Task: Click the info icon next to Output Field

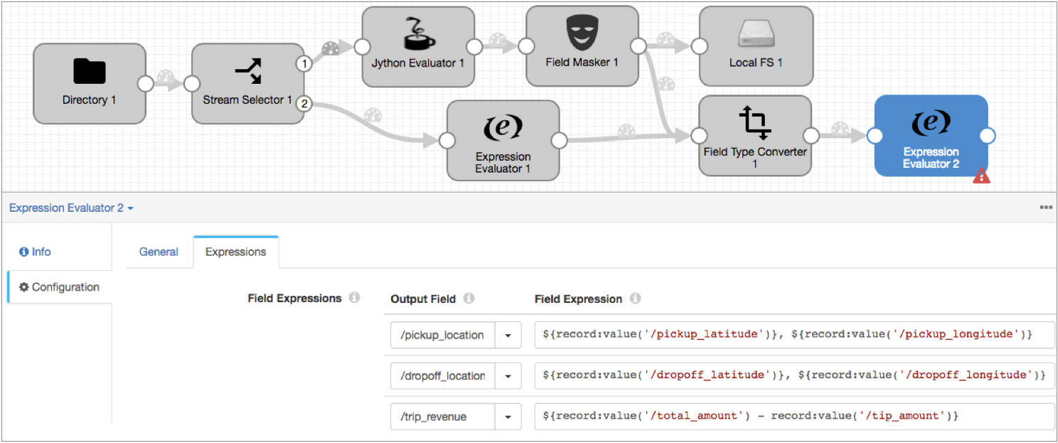Action: click(469, 299)
